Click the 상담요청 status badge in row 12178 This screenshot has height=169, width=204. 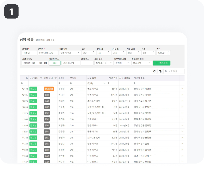coord(49,89)
